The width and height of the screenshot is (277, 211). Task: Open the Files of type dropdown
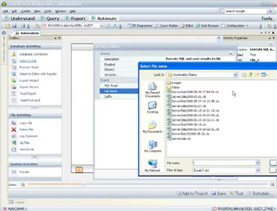[258, 170]
